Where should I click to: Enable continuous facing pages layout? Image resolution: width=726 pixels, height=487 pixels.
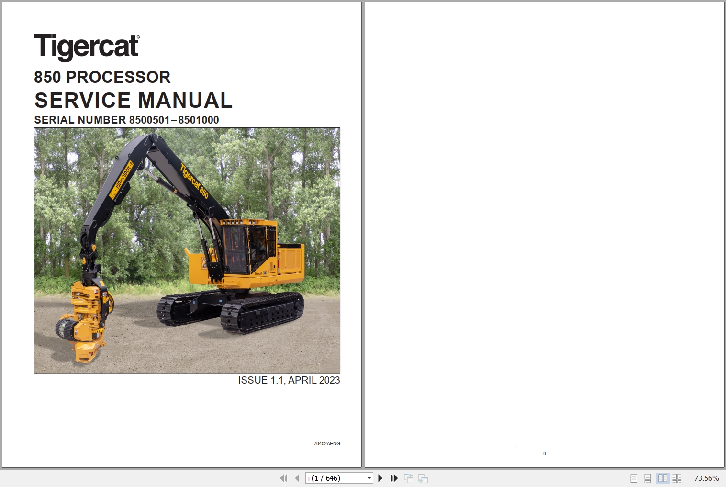678,478
